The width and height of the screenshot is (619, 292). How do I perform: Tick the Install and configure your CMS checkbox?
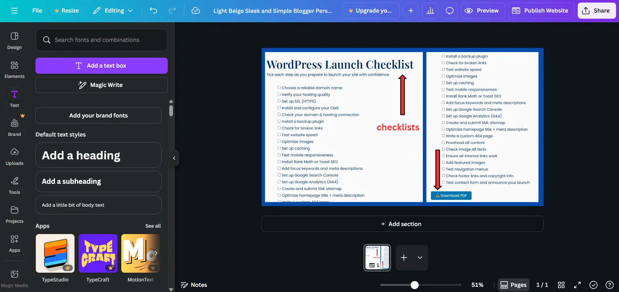pyautogui.click(x=279, y=108)
